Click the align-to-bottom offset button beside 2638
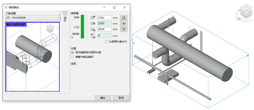 (124, 29)
